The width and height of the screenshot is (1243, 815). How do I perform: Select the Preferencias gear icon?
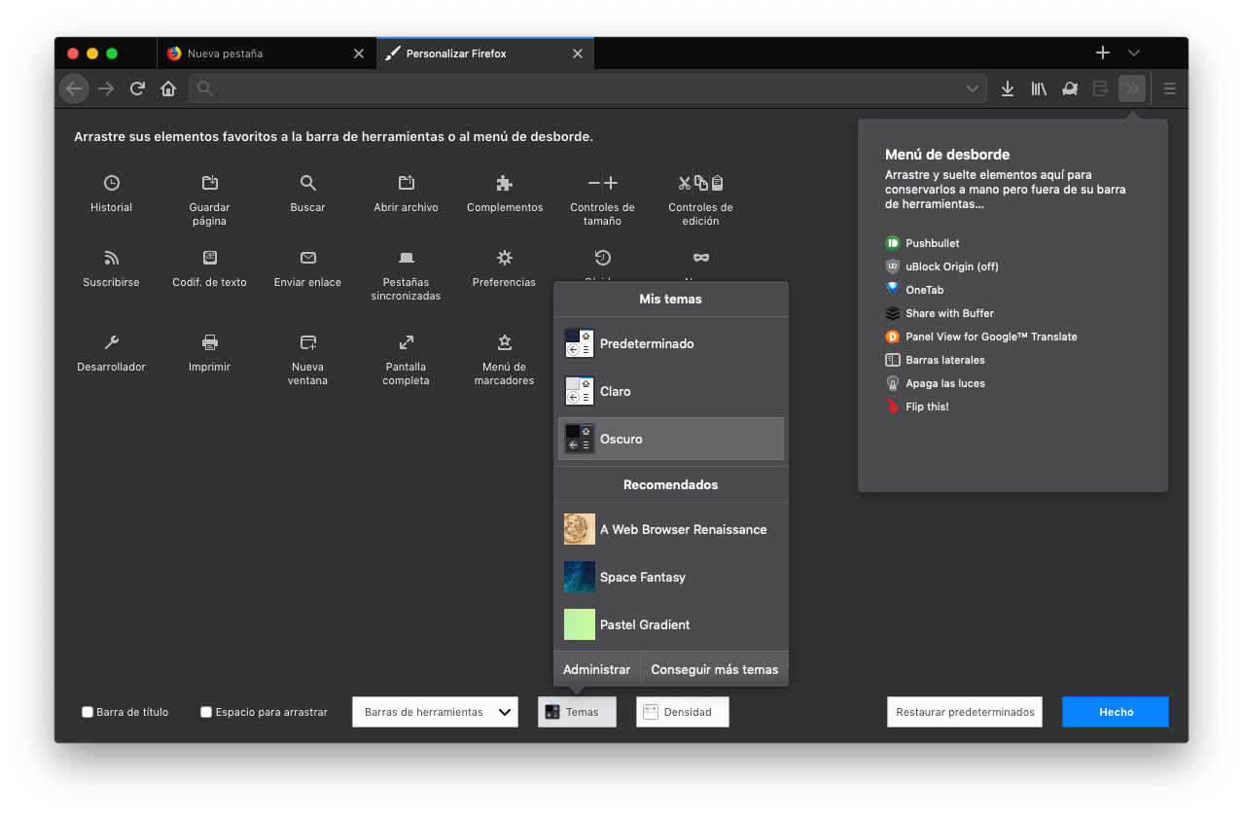coord(505,258)
